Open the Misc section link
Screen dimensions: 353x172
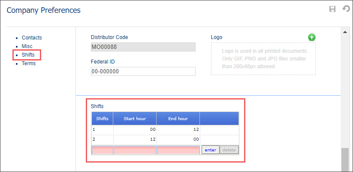[27, 46]
